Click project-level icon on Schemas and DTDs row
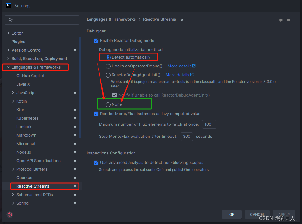This screenshot has height=224, width=302. click(x=75, y=195)
